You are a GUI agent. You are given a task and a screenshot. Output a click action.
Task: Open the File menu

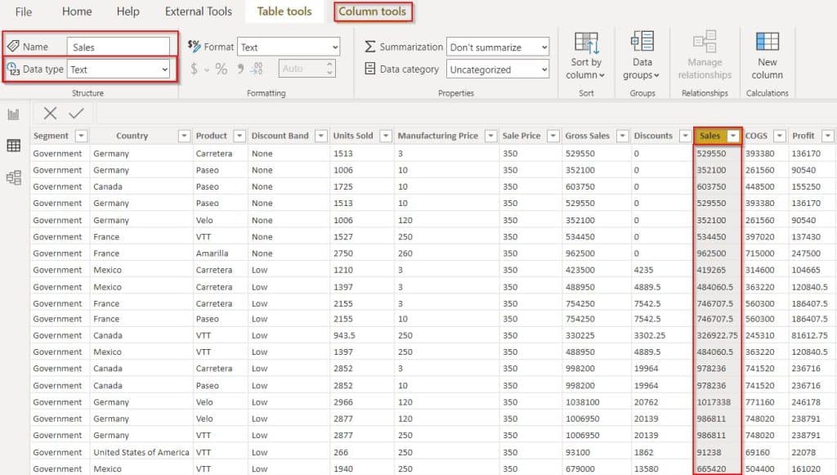(x=24, y=11)
